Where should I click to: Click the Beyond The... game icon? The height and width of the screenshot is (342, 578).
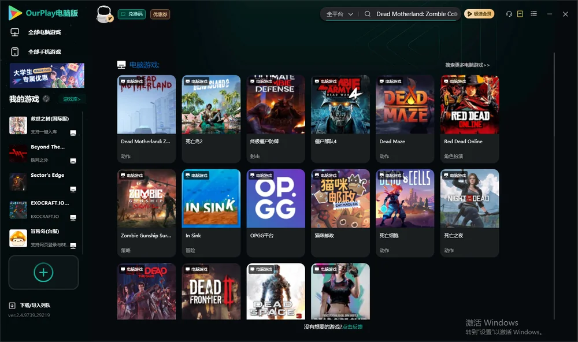coord(18,154)
